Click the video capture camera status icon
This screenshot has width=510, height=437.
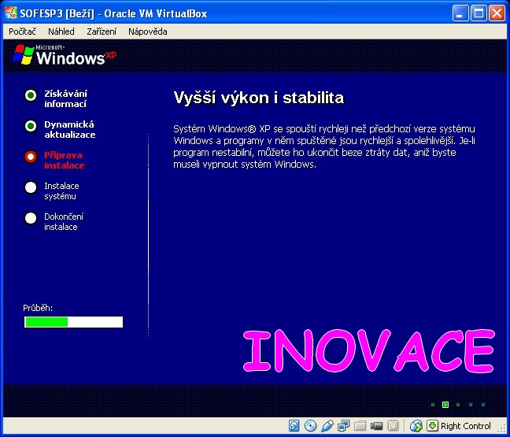click(x=377, y=426)
